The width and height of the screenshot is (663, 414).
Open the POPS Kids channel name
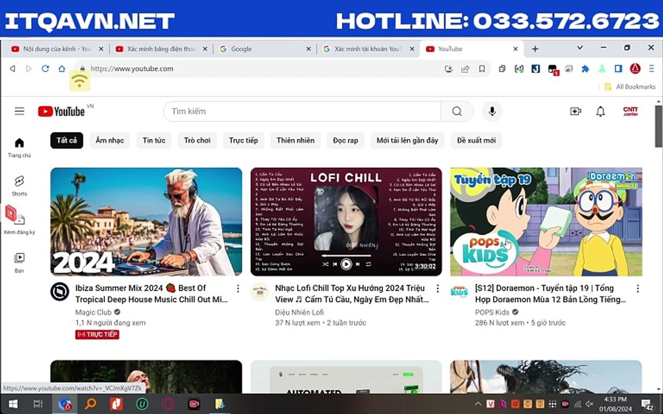492,312
